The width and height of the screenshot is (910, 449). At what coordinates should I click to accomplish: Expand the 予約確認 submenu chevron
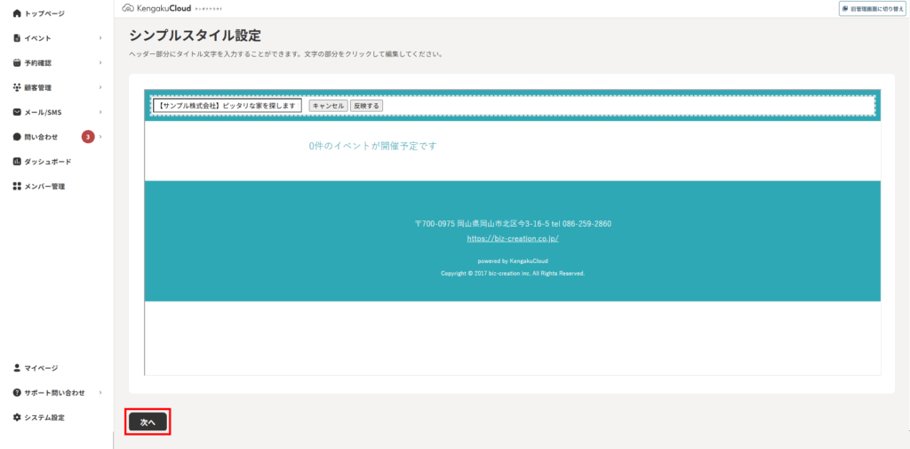(x=100, y=63)
